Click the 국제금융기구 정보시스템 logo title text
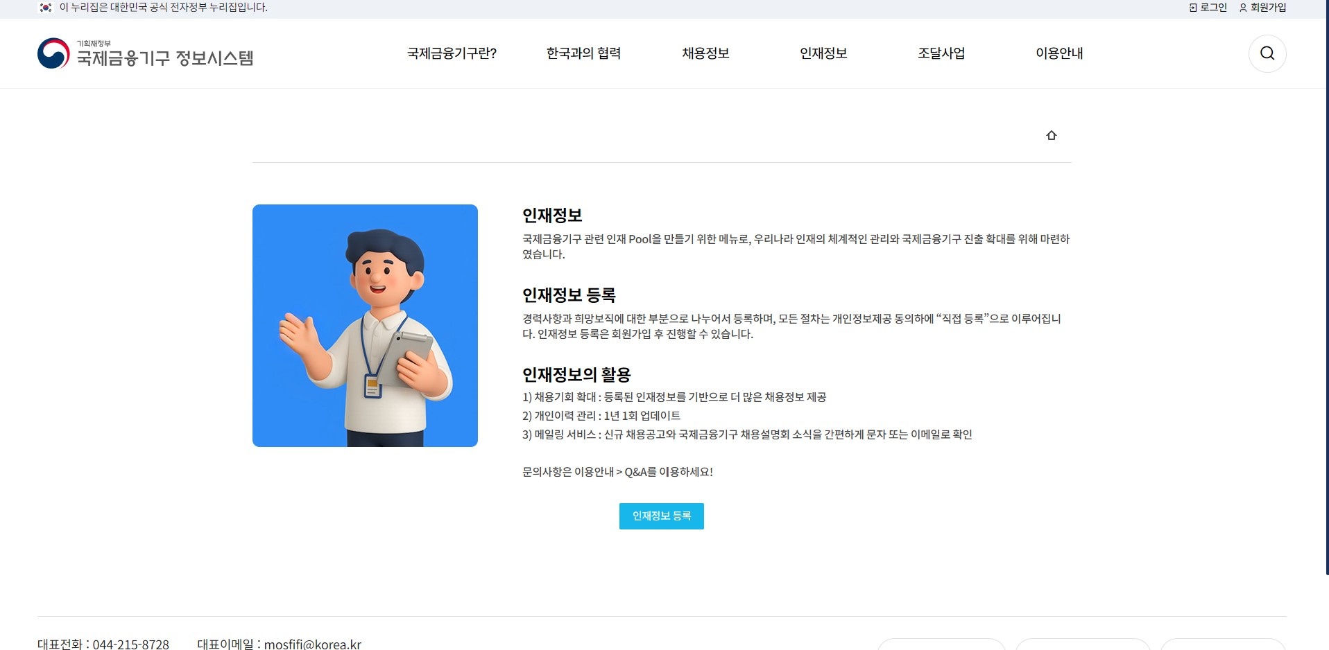This screenshot has width=1329, height=650. pos(164,58)
